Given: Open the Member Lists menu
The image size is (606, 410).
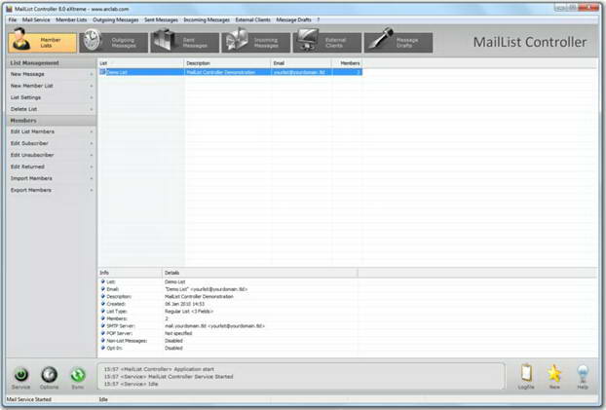Looking at the screenshot, I should pos(71,19).
